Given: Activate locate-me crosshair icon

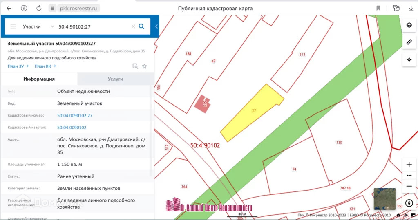Looking at the screenshot, I should coord(409,60).
